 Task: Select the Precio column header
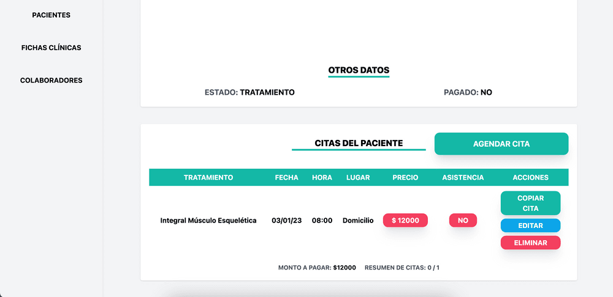(x=405, y=177)
